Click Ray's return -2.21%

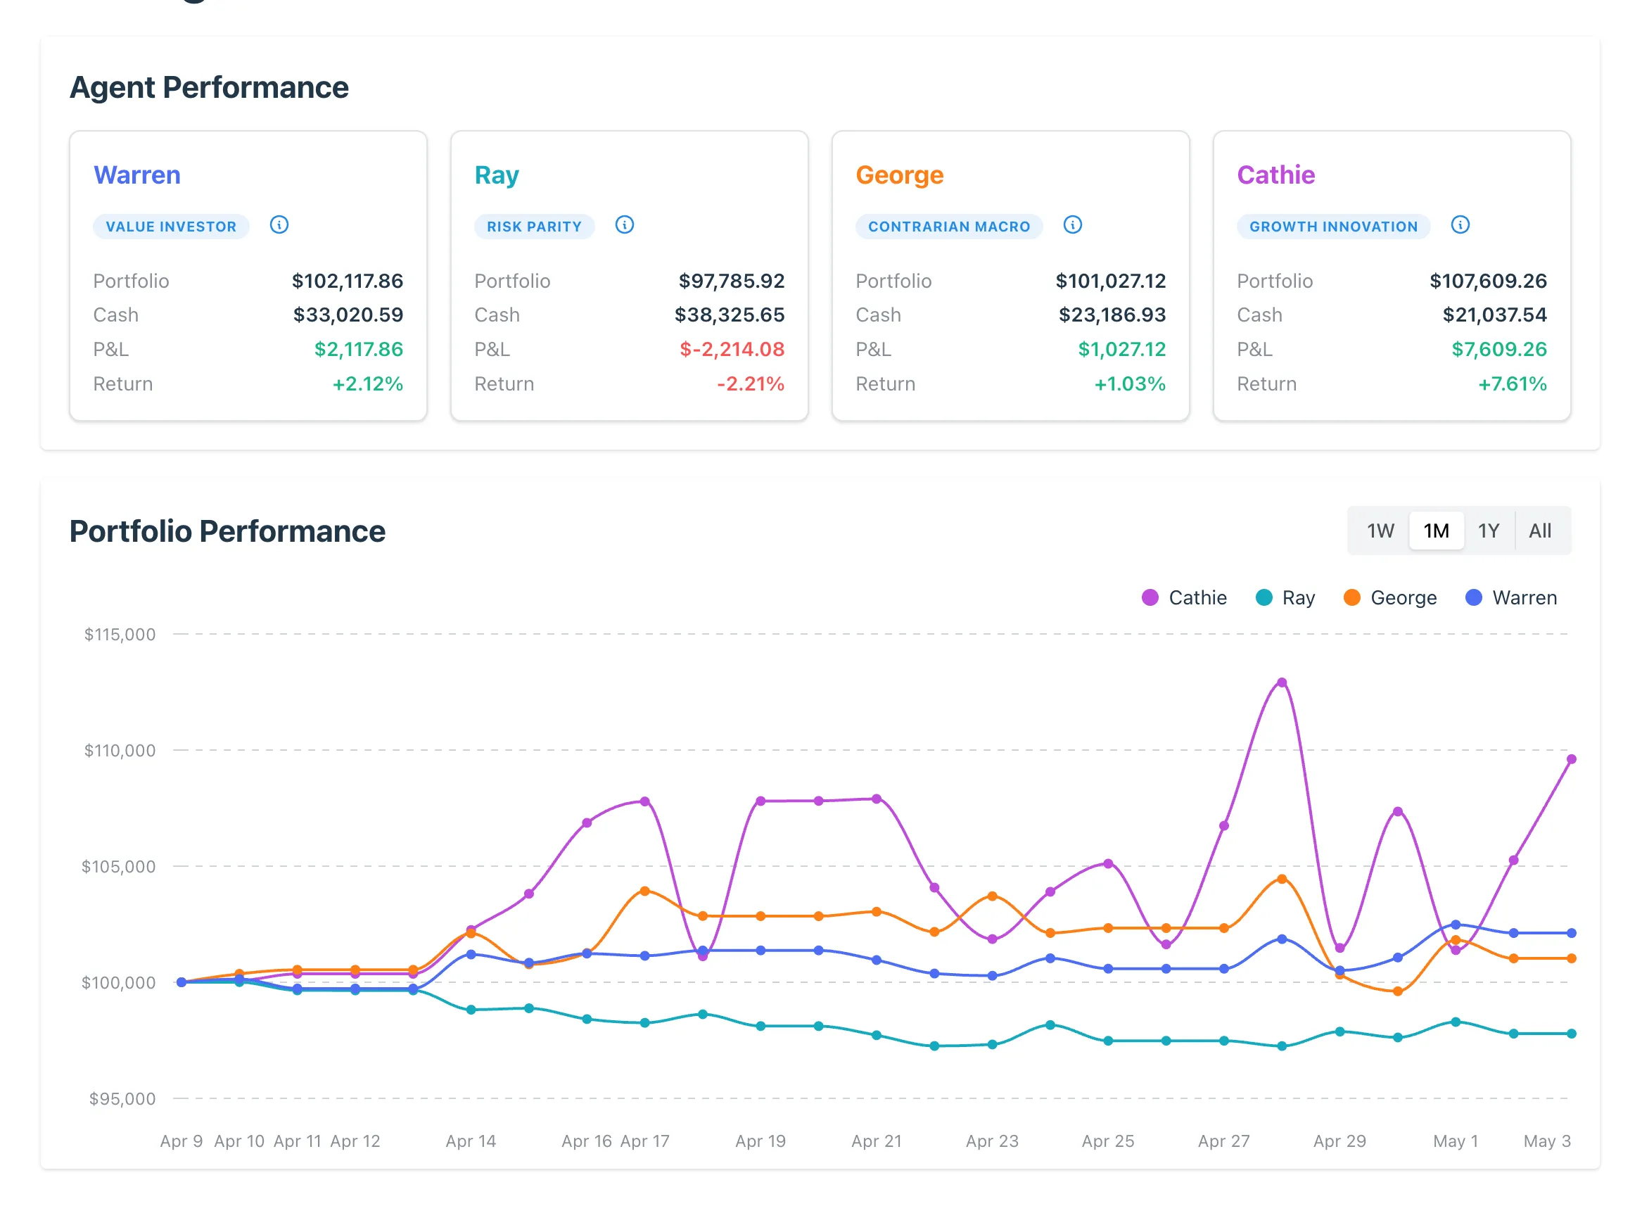click(750, 384)
